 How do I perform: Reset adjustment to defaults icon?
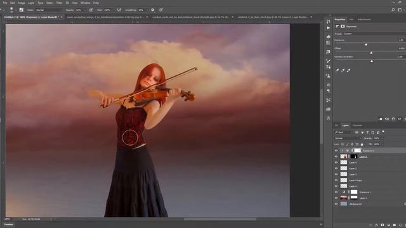point(393,119)
